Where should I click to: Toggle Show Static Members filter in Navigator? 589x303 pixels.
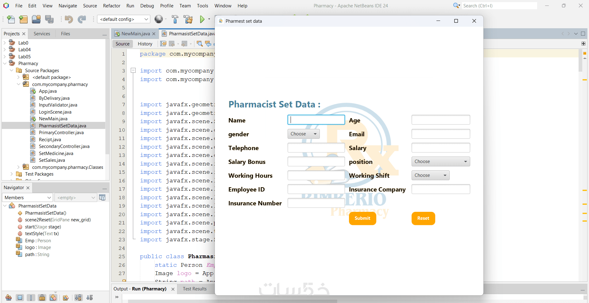coord(31,297)
